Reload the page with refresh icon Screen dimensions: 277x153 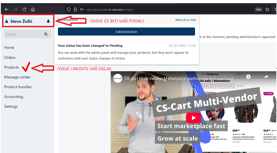(24, 9)
